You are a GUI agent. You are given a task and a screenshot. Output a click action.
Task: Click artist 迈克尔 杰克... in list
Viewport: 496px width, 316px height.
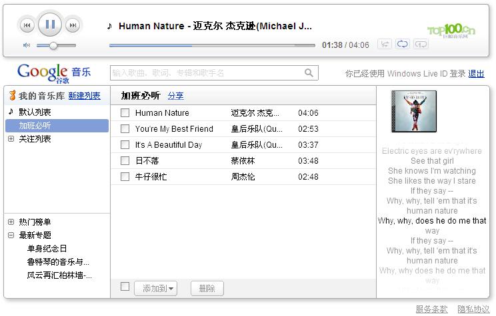(x=255, y=112)
